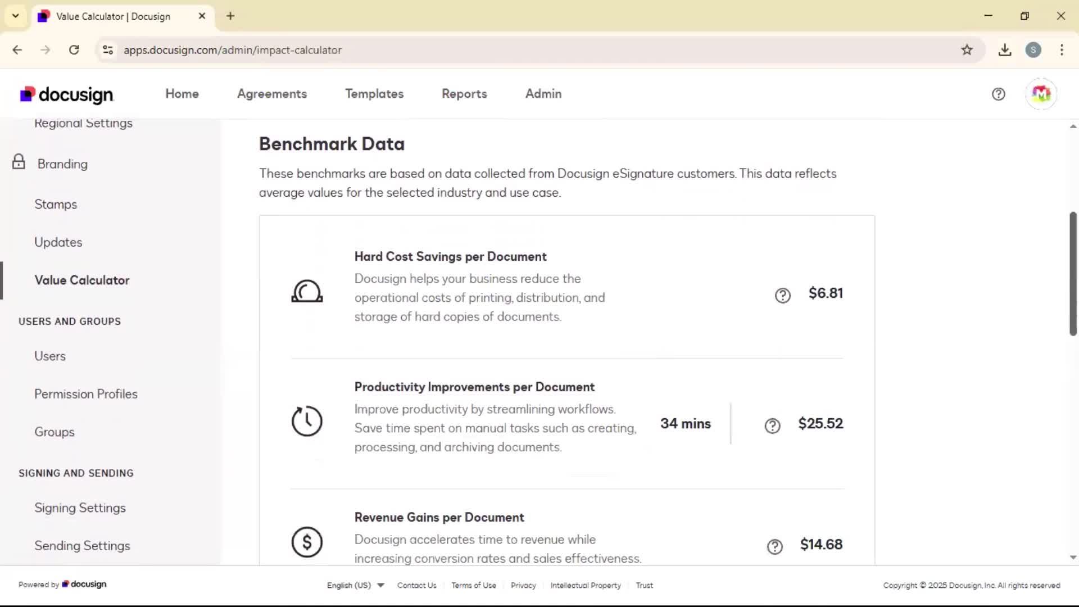Click the Contact Us footer link
The height and width of the screenshot is (607, 1079).
(416, 585)
